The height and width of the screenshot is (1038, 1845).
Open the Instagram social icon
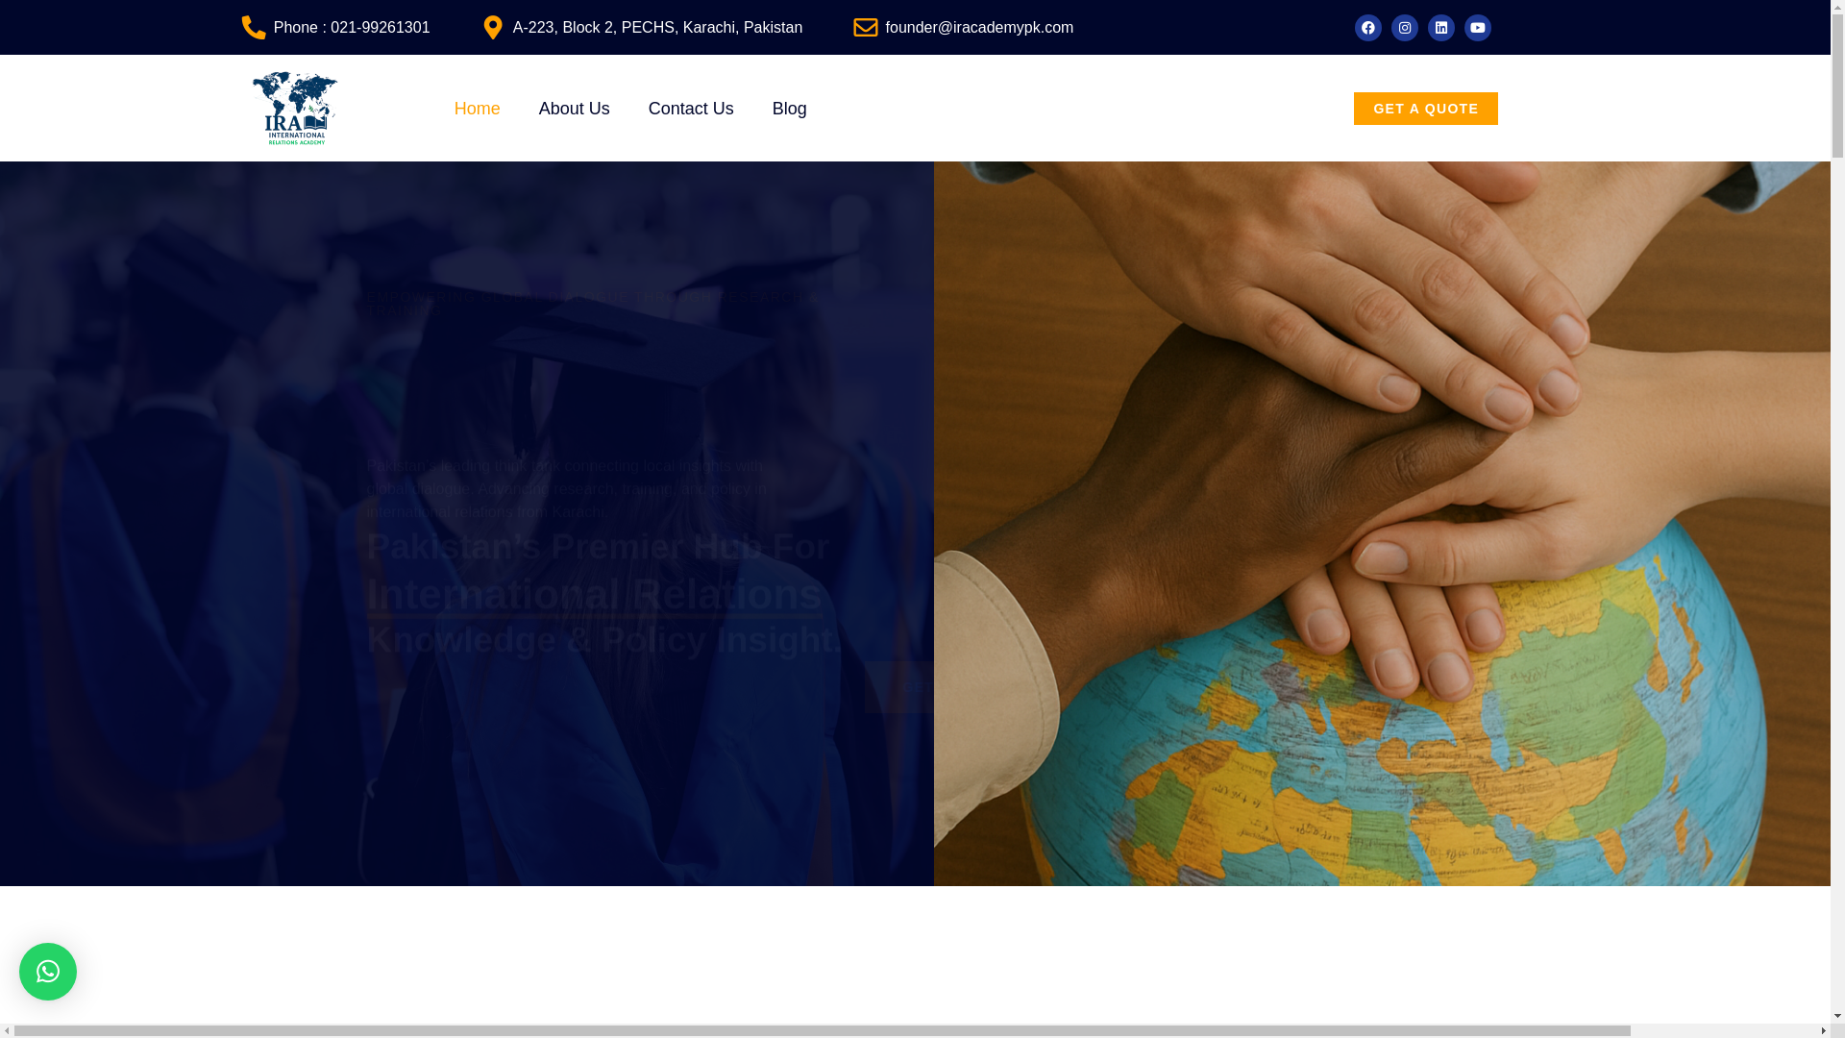tap(1404, 28)
